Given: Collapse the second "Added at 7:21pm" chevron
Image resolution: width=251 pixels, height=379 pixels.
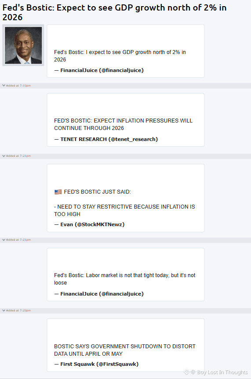Looking at the screenshot, I should coord(4,240).
